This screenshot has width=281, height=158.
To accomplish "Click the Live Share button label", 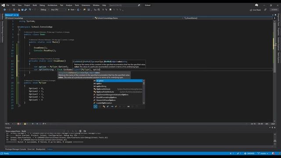I will (256, 10).
